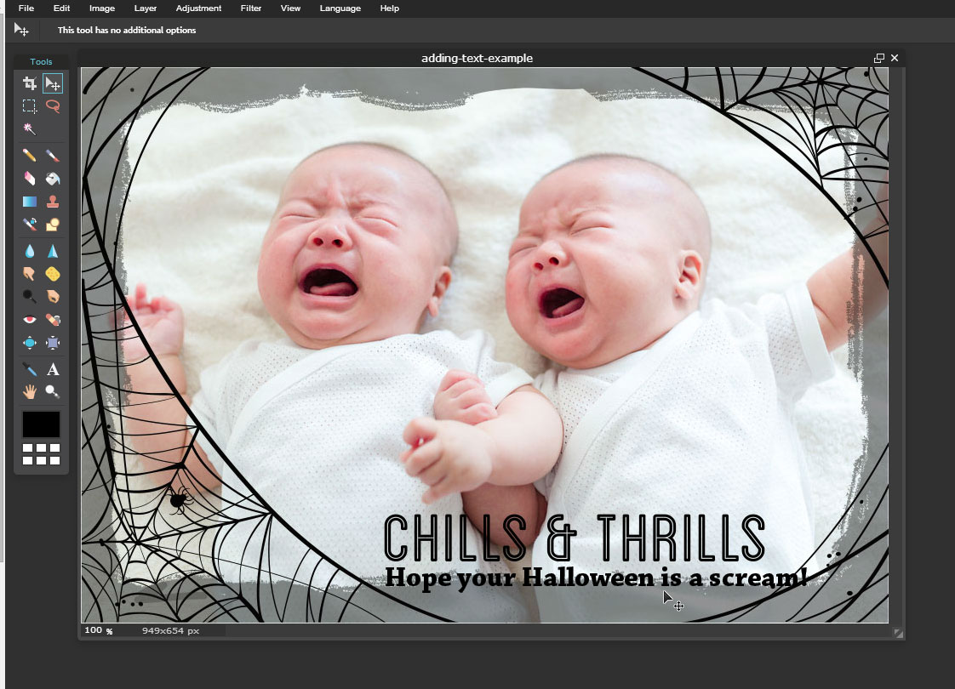This screenshot has height=689, width=955.
Task: Maximize the adding-text-example document window
Action: [x=878, y=59]
